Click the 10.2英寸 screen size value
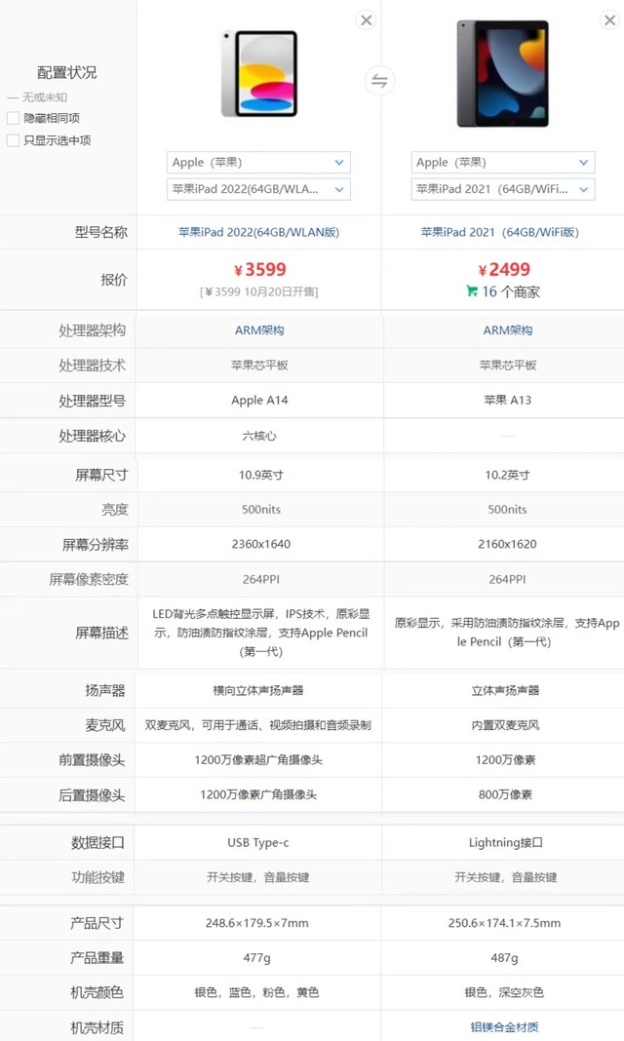Screen dimensions: 624x1041 click(x=507, y=475)
